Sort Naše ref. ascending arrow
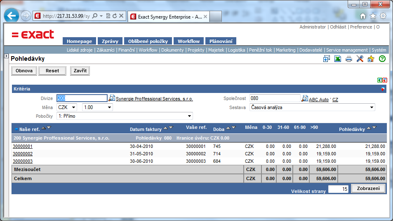 pyautogui.click(x=44, y=128)
